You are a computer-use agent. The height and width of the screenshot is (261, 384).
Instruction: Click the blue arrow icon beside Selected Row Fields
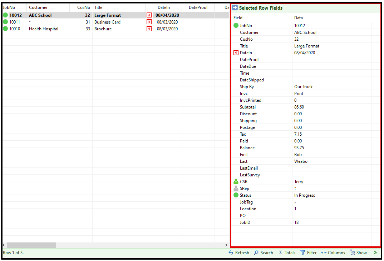click(235, 7)
